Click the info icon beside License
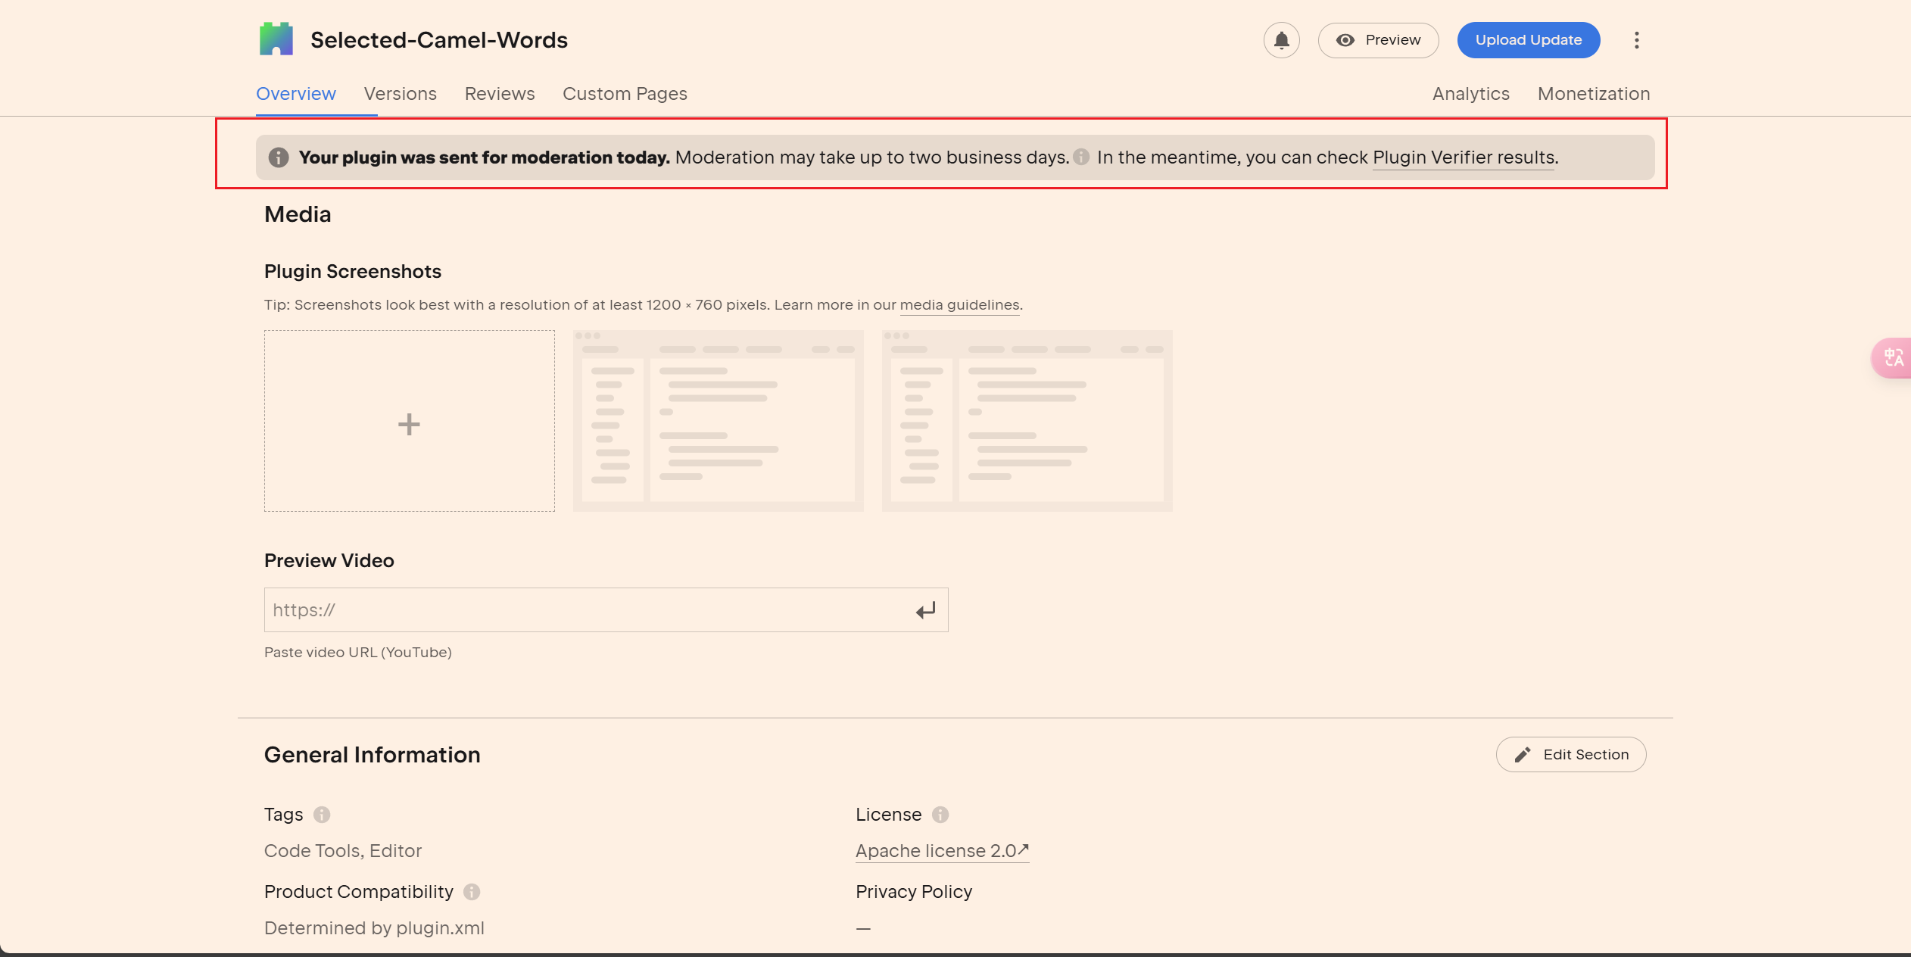This screenshot has height=957, width=1911. click(x=940, y=815)
